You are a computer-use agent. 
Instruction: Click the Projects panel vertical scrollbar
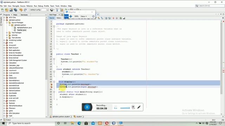tap(46, 49)
